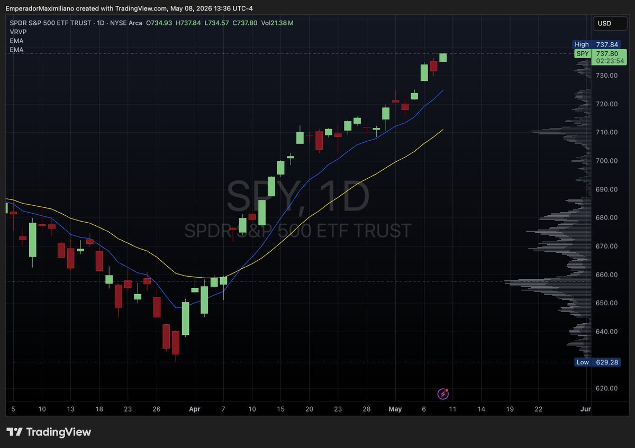Click the 680.00 price axis label
This screenshot has width=635, height=448.
[606, 217]
